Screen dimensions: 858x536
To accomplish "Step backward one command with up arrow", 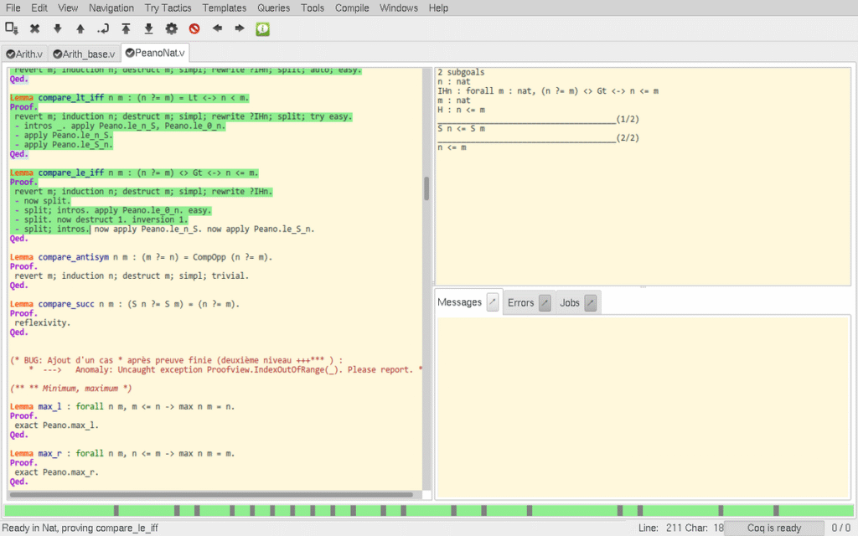I will (x=80, y=28).
